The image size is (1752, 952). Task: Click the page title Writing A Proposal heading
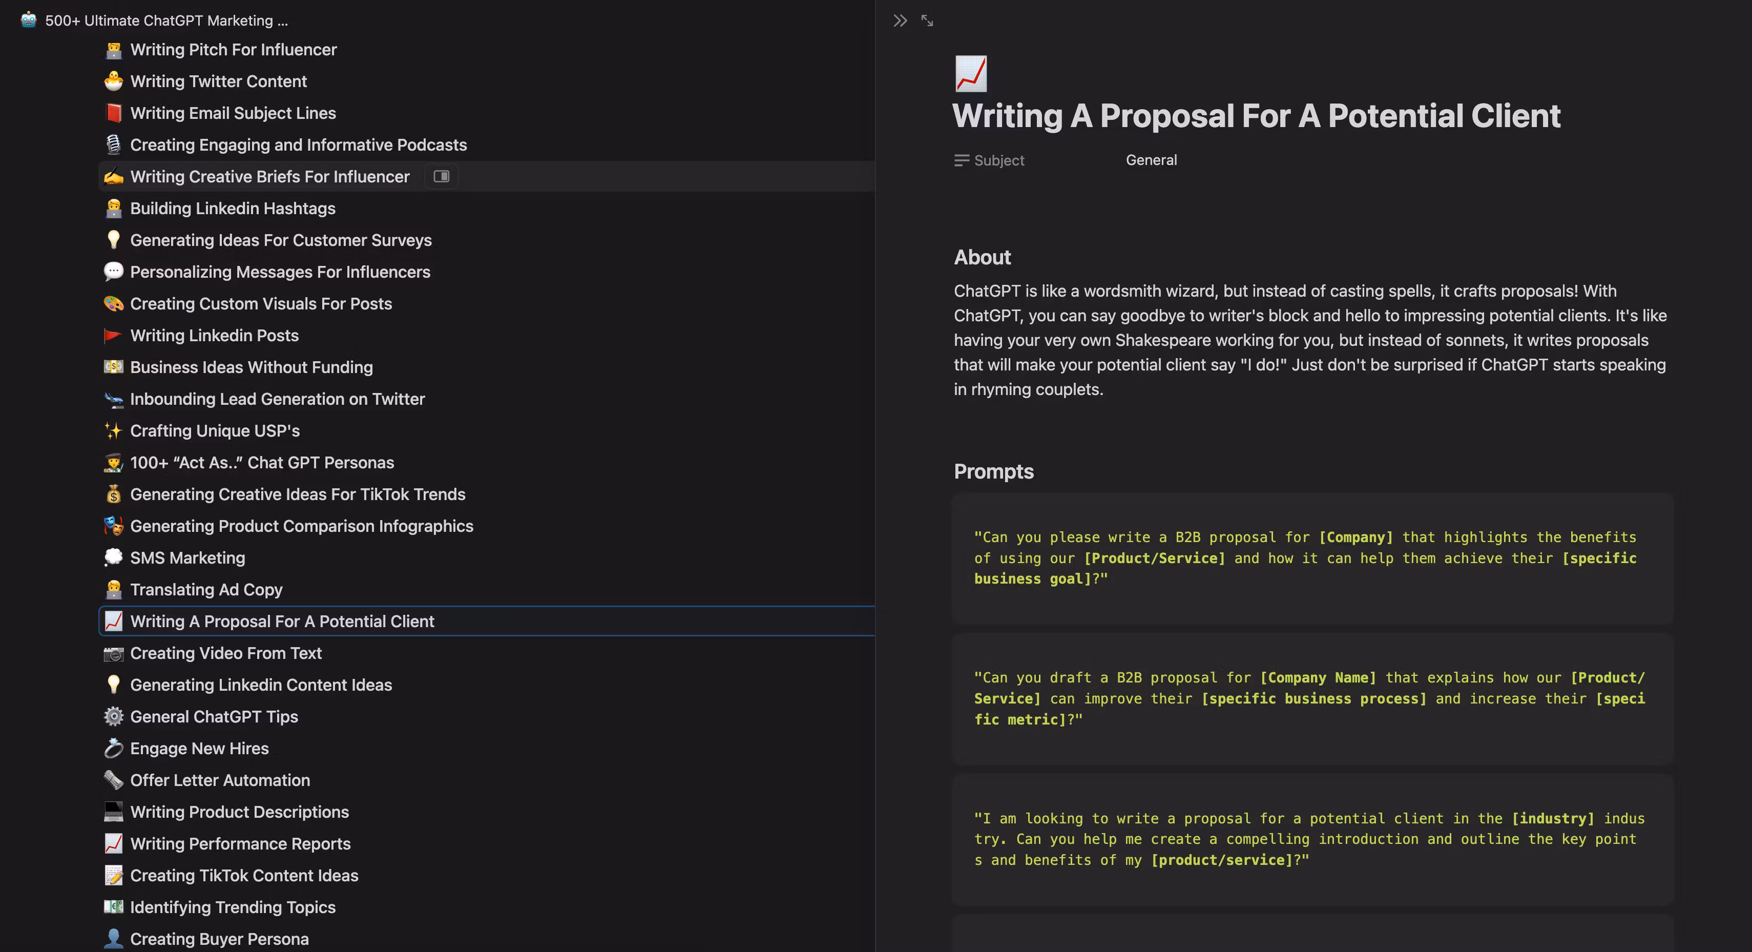click(1256, 116)
